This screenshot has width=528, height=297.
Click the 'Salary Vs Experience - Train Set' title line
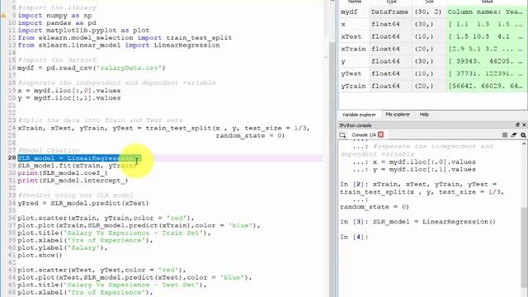114,233
